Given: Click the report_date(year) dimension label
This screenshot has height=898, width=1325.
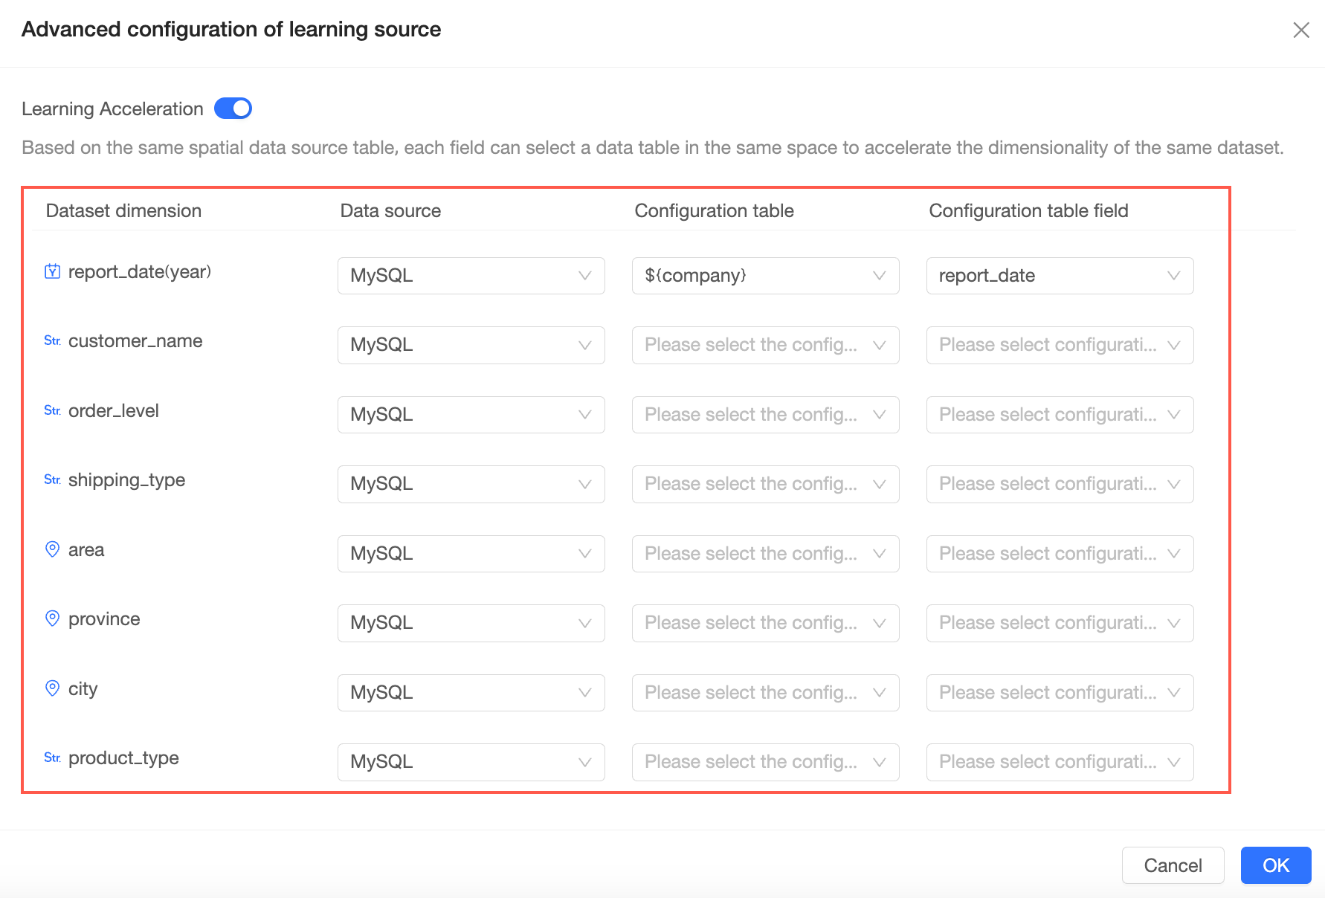Looking at the screenshot, I should click(x=140, y=272).
